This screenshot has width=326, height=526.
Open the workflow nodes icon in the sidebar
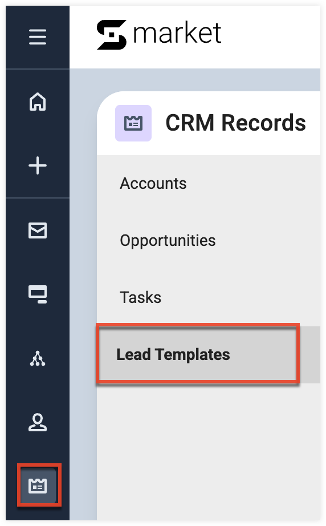tap(38, 359)
